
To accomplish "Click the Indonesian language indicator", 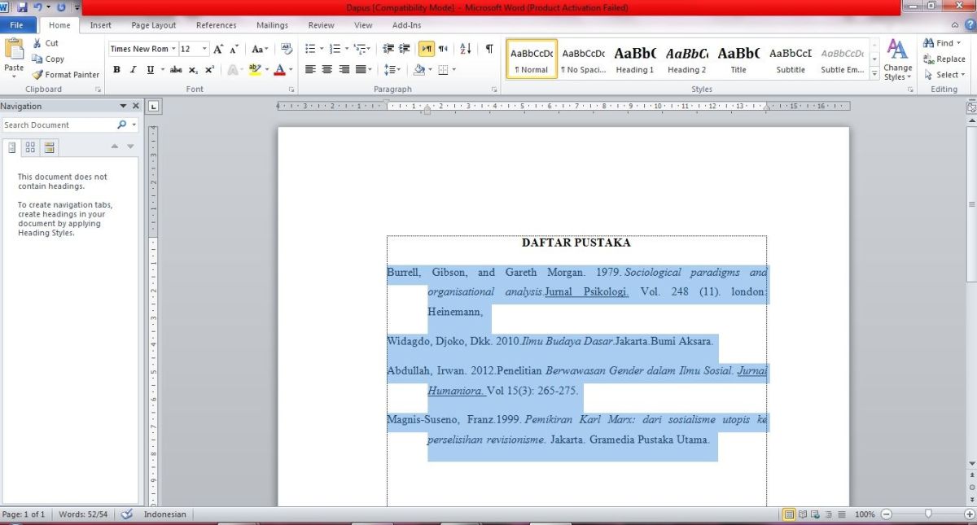I will [165, 514].
